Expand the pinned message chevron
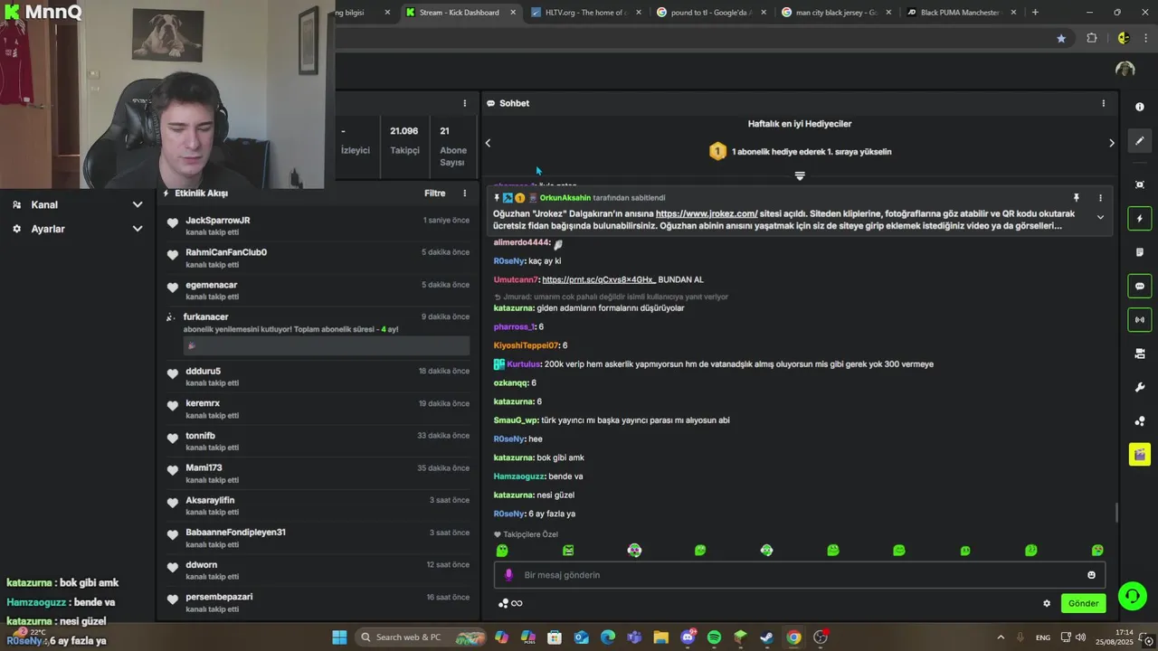 [1100, 217]
